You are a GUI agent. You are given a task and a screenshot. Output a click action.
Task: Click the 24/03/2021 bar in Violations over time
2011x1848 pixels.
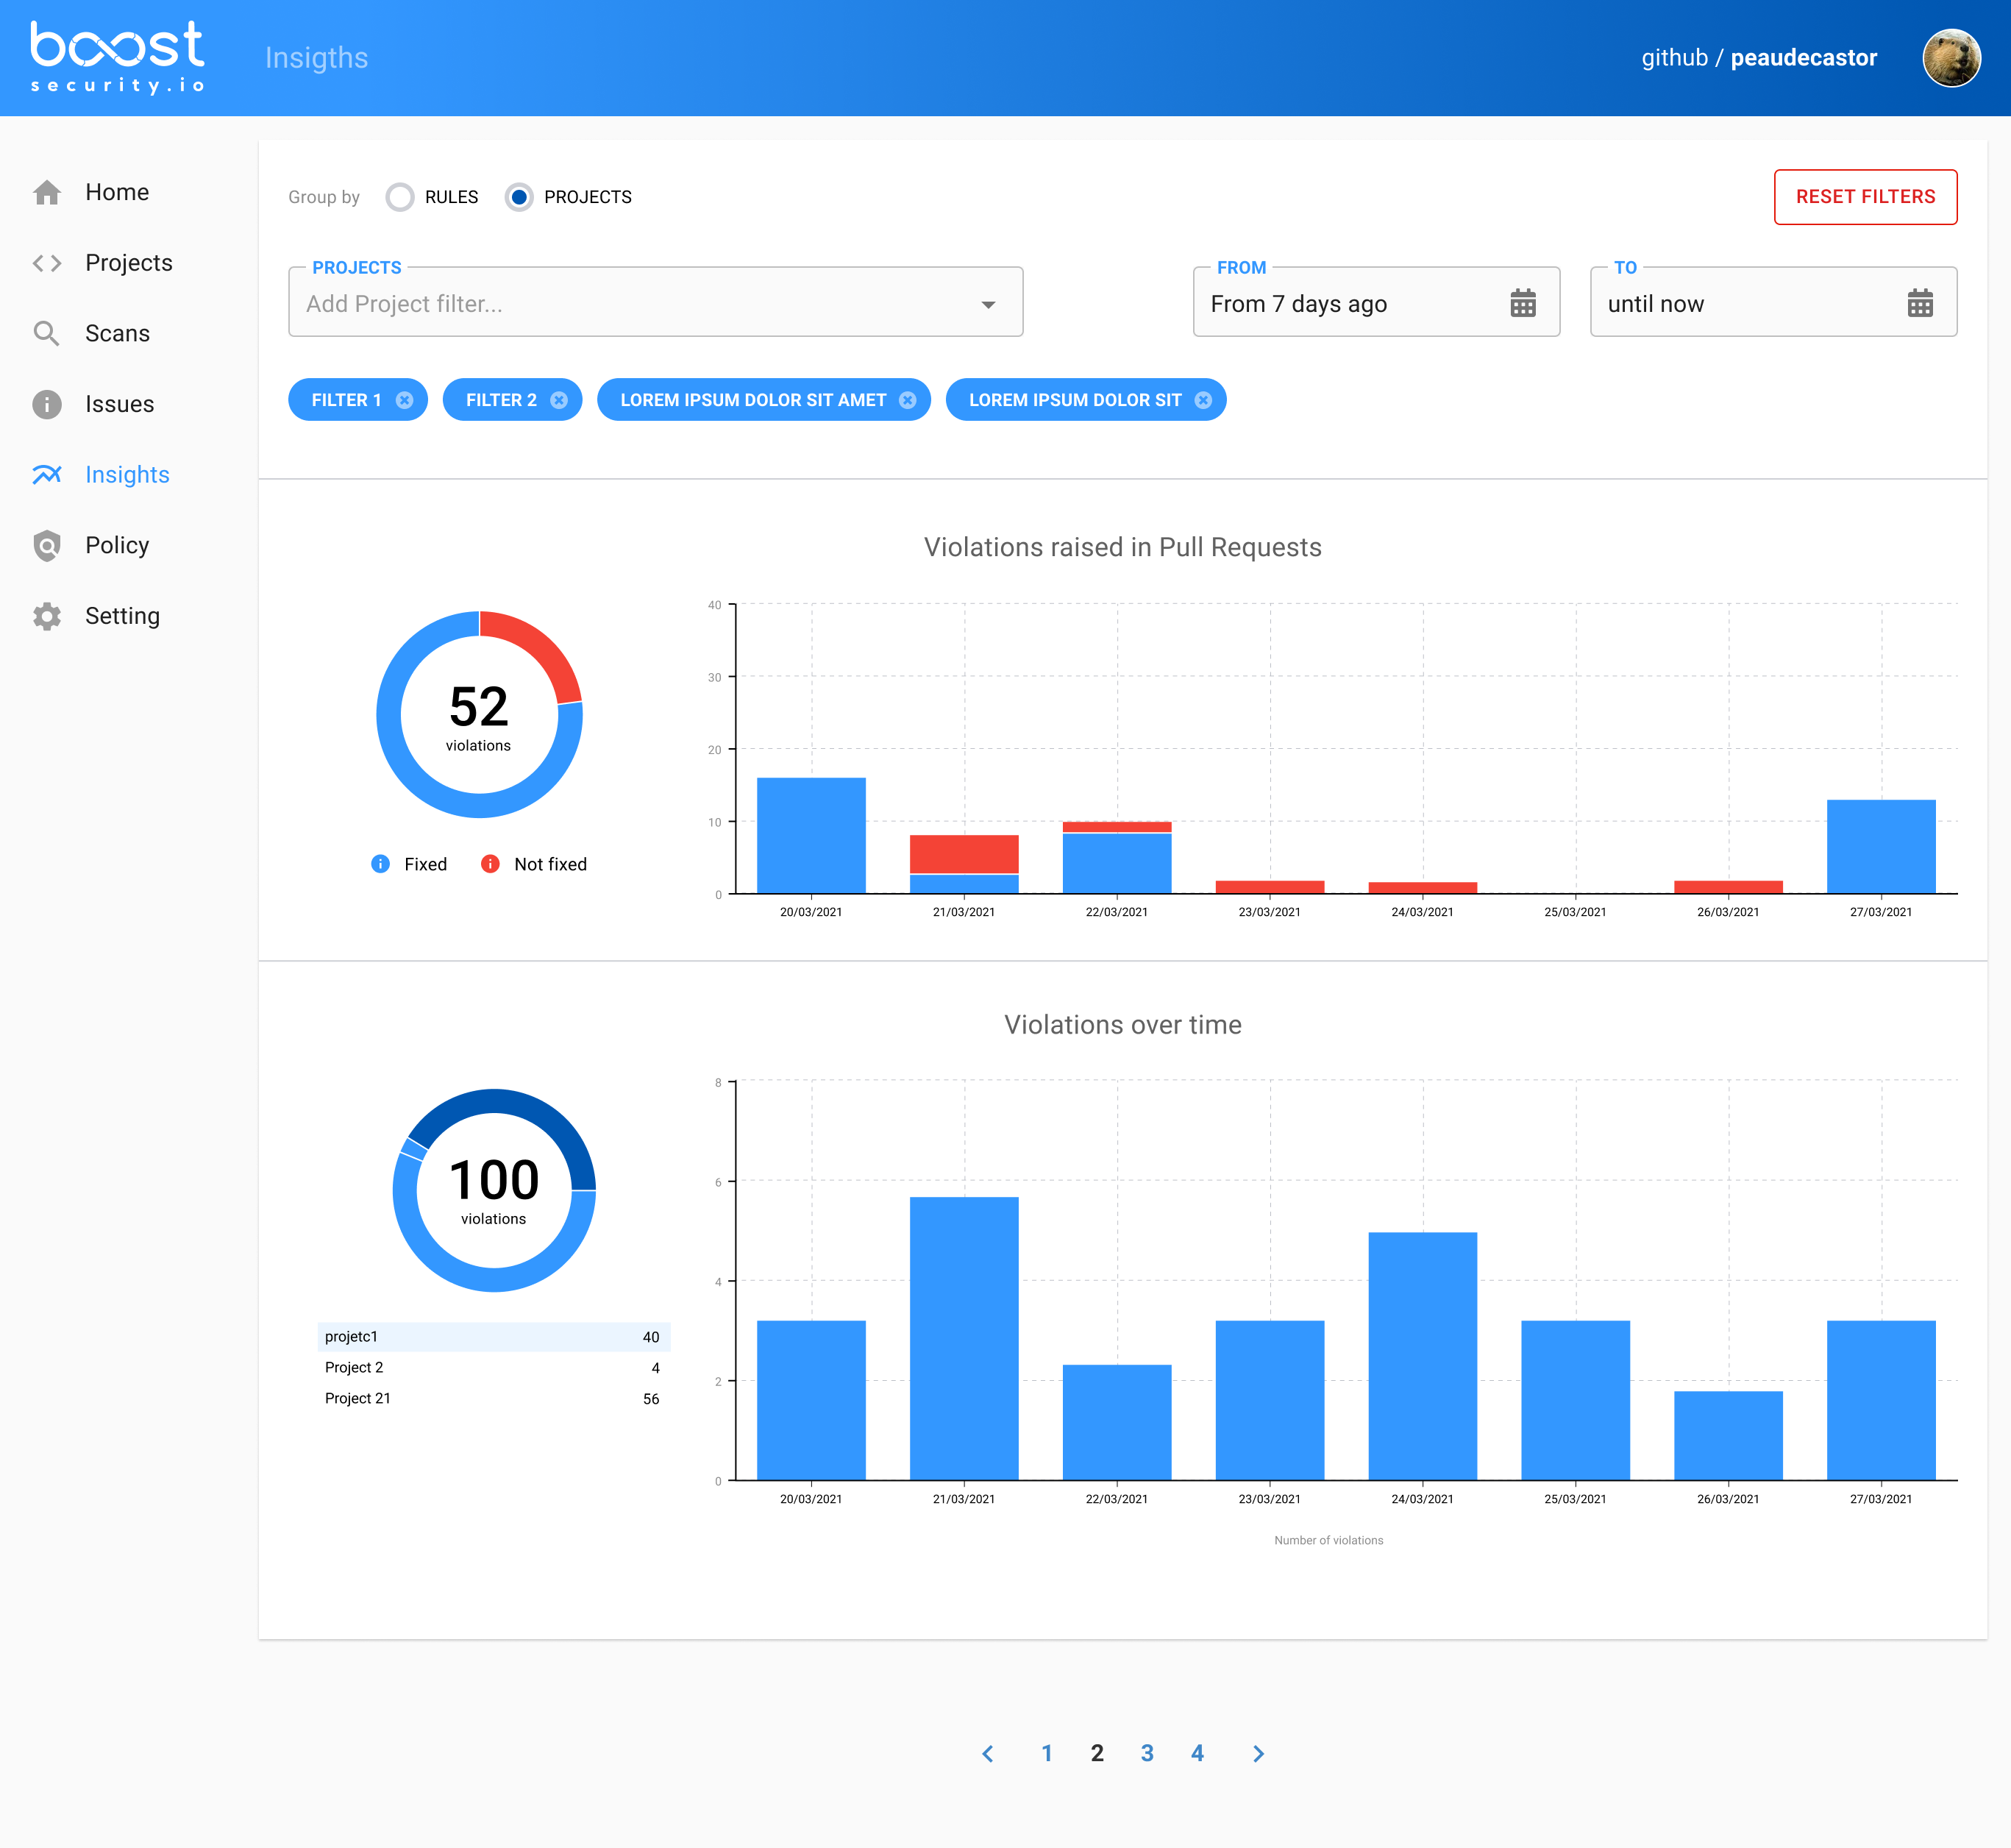(1422, 1356)
